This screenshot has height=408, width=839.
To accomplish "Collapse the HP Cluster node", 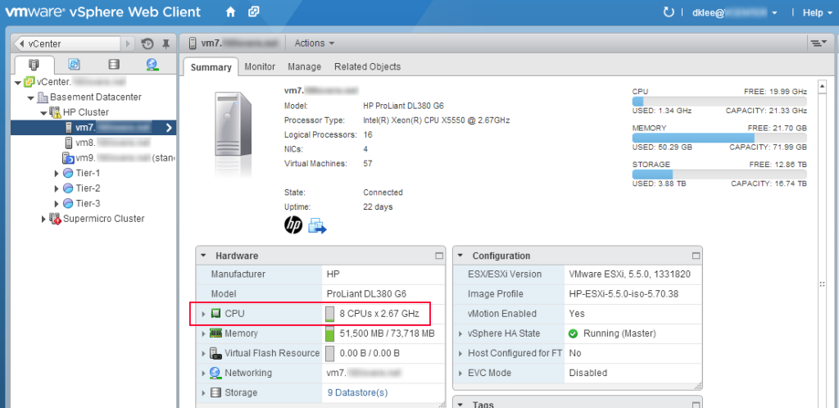I will 43,113.
